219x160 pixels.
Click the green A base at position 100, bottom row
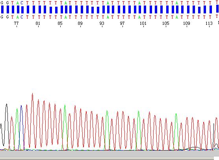[139, 17]
